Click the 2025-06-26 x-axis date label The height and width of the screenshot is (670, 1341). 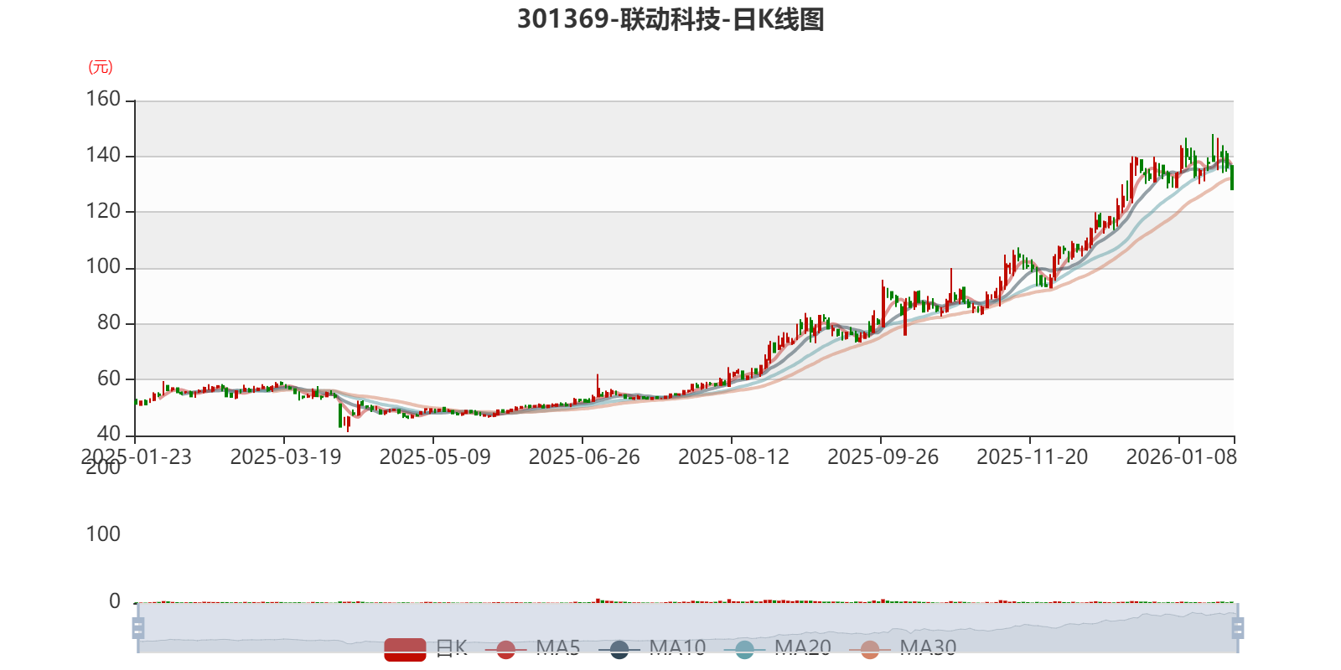pyautogui.click(x=583, y=456)
